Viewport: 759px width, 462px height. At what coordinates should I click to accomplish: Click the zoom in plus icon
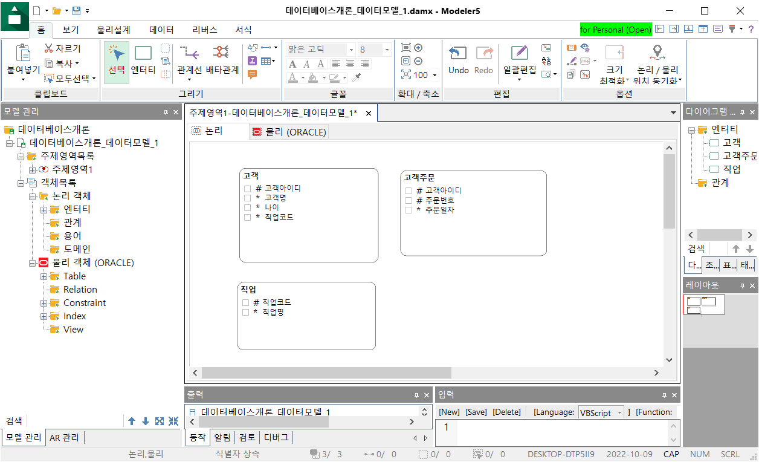coord(418,48)
